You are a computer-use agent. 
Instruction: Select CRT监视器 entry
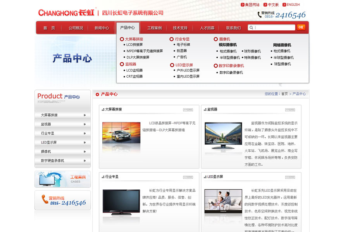tap(134, 76)
